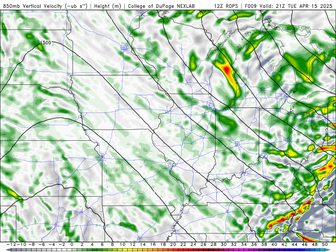Image resolution: width=336 pixels, height=252 pixels.
Task: Click the 0 value on the color scale
Action: coord(72,244)
